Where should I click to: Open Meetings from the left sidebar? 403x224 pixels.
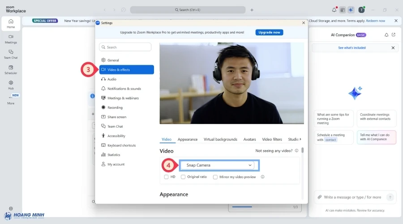click(11, 39)
